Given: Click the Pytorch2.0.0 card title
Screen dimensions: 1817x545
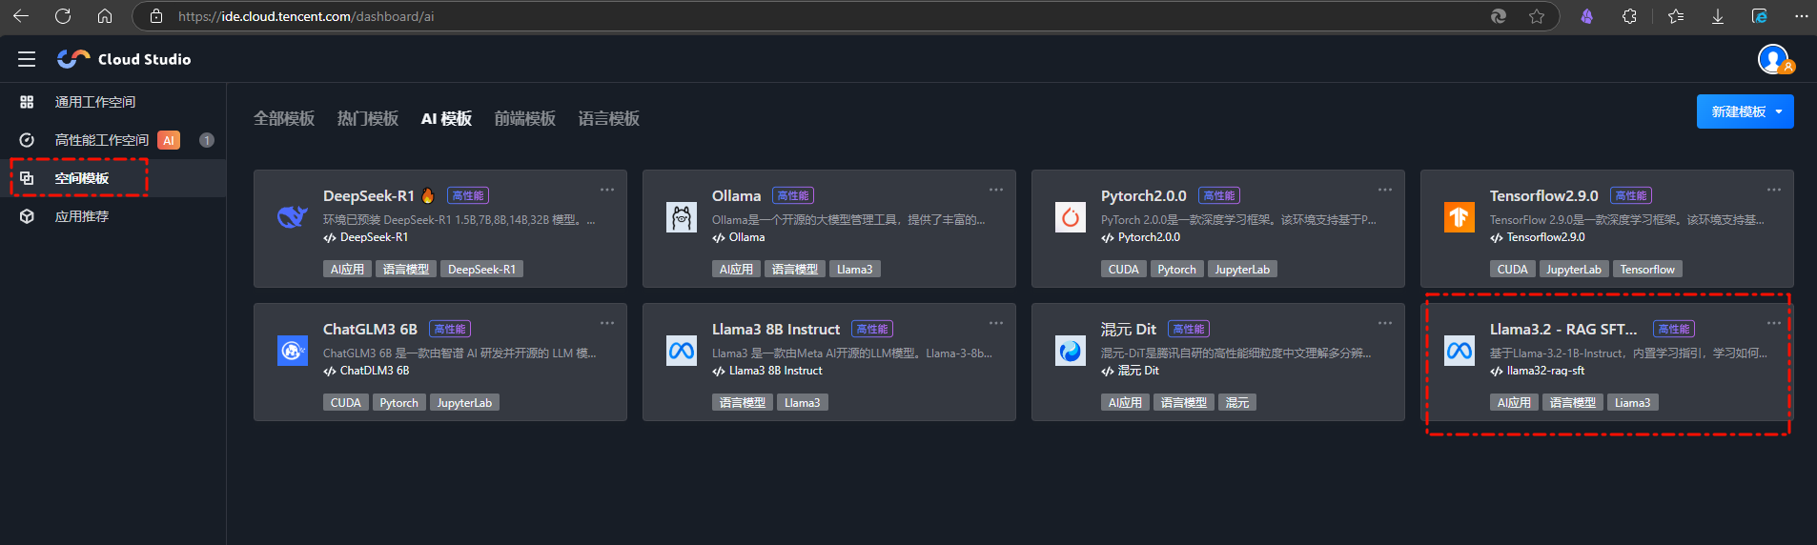Looking at the screenshot, I should [1143, 195].
